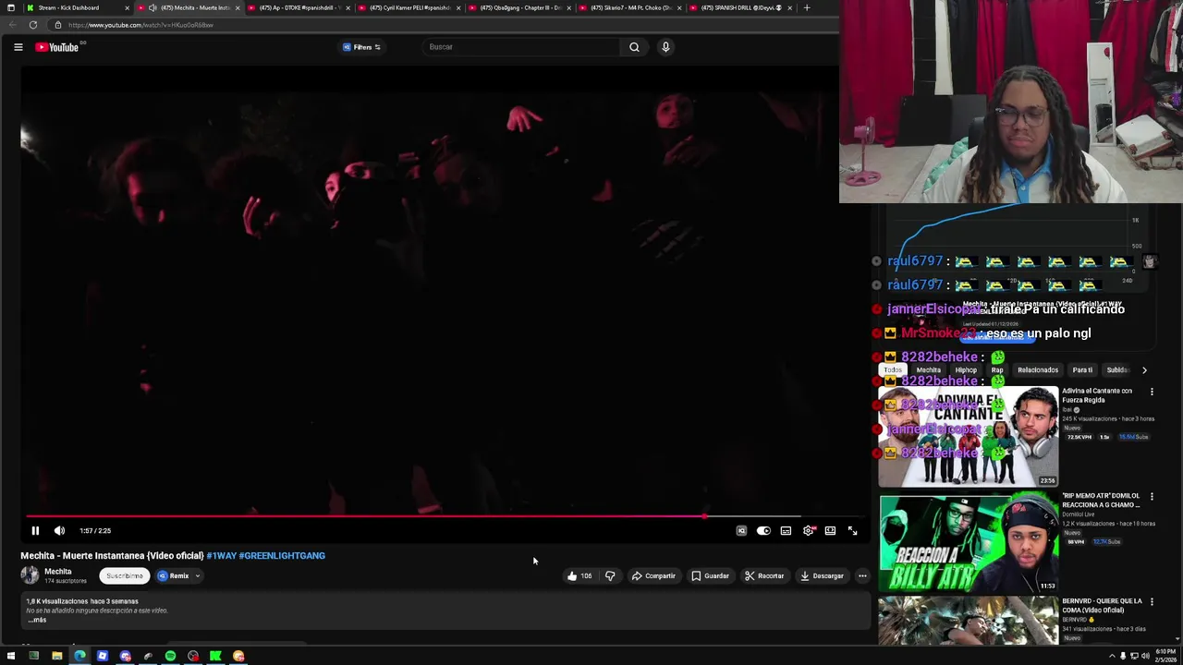Open options for RIP MEMO ATR video
The height and width of the screenshot is (665, 1183).
pyautogui.click(x=1152, y=497)
